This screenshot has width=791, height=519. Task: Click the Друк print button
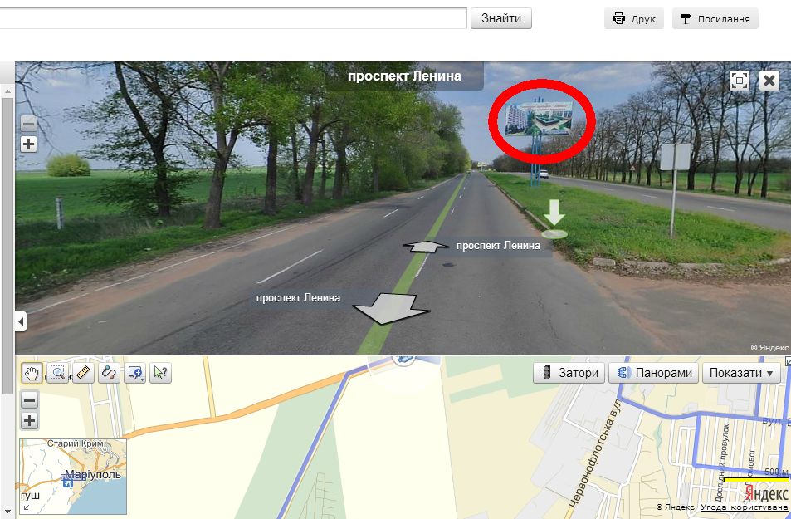(634, 18)
